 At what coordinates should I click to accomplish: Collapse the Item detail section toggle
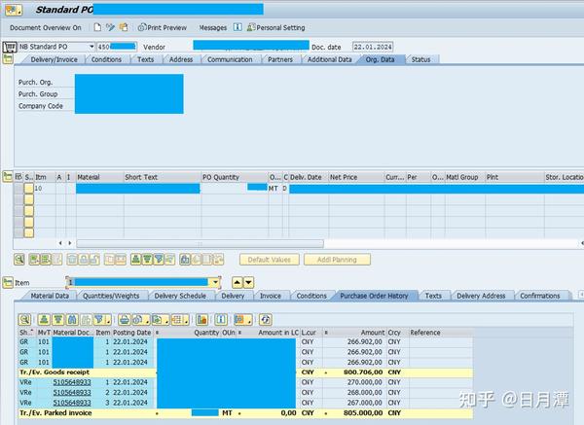pyautogui.click(x=8, y=282)
